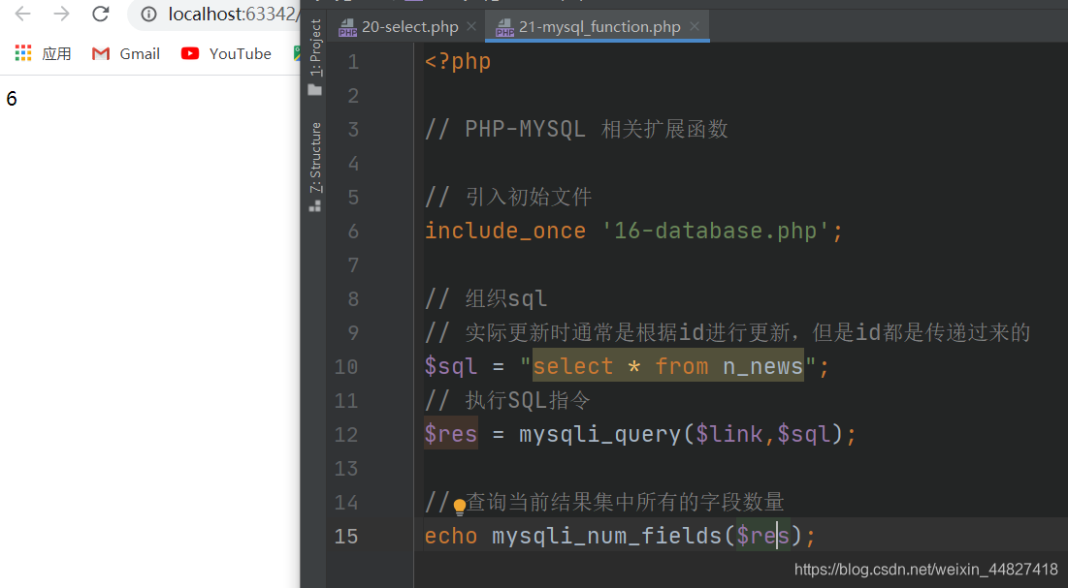The height and width of the screenshot is (588, 1068).
Task: Click the Structure icon in sidebar
Action: tap(314, 205)
